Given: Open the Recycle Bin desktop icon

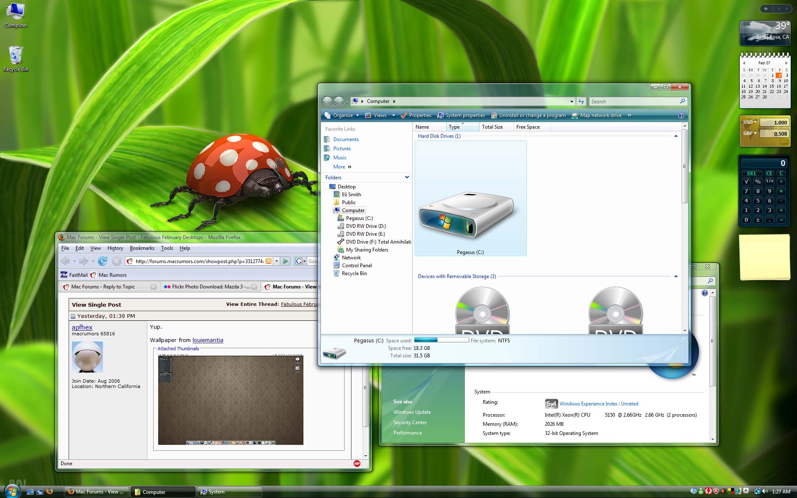Looking at the screenshot, I should coord(16,59).
